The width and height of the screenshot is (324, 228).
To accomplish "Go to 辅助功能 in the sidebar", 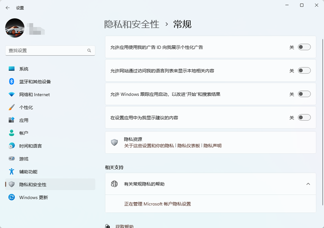I will (28, 172).
